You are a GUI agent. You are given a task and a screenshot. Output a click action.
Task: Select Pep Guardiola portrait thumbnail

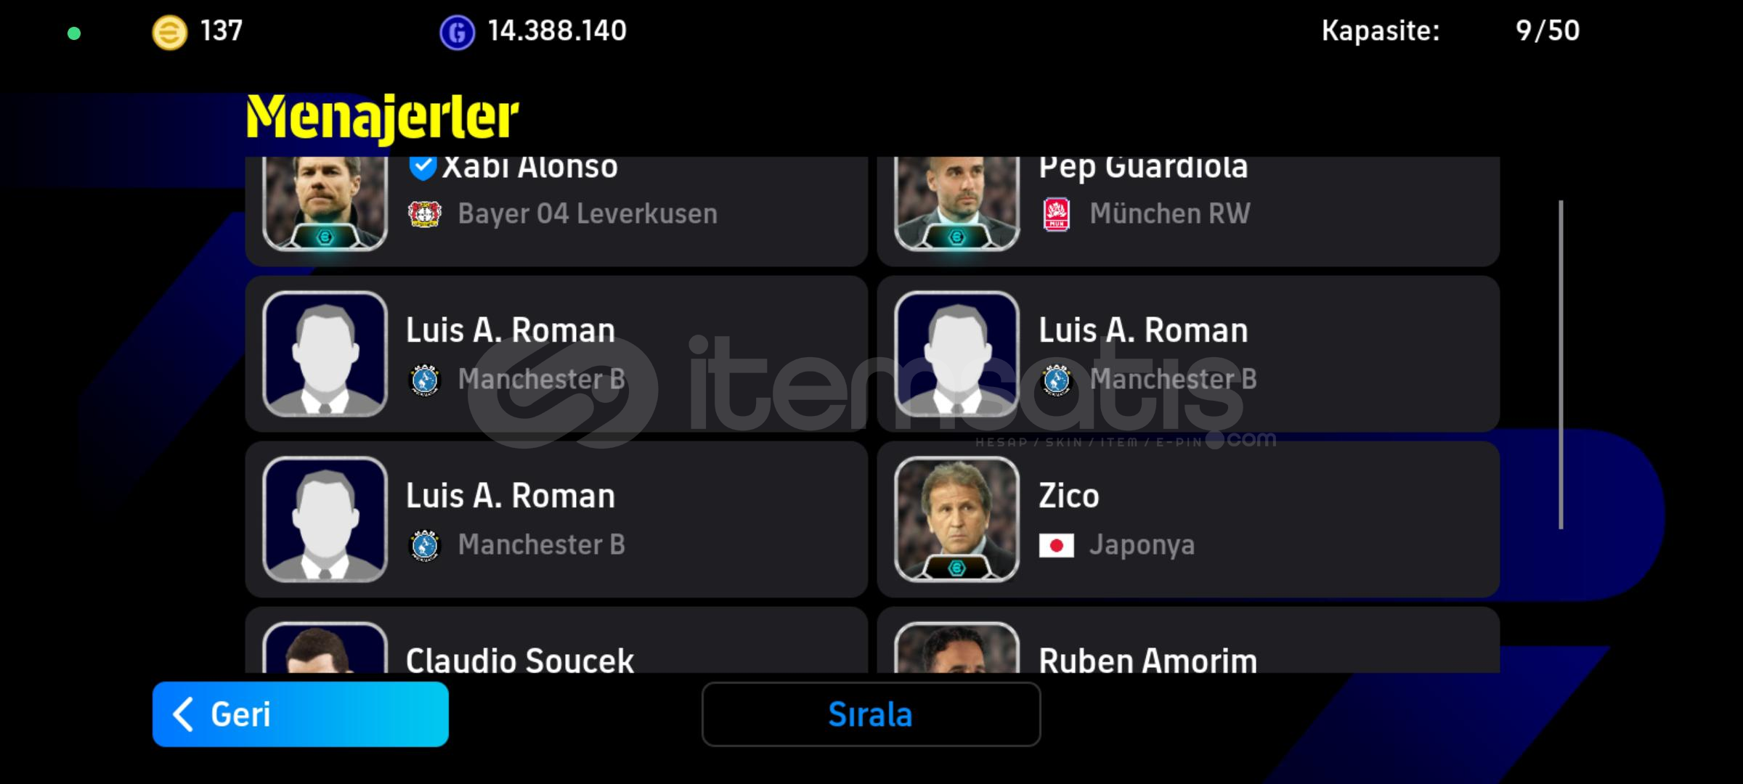click(x=957, y=204)
